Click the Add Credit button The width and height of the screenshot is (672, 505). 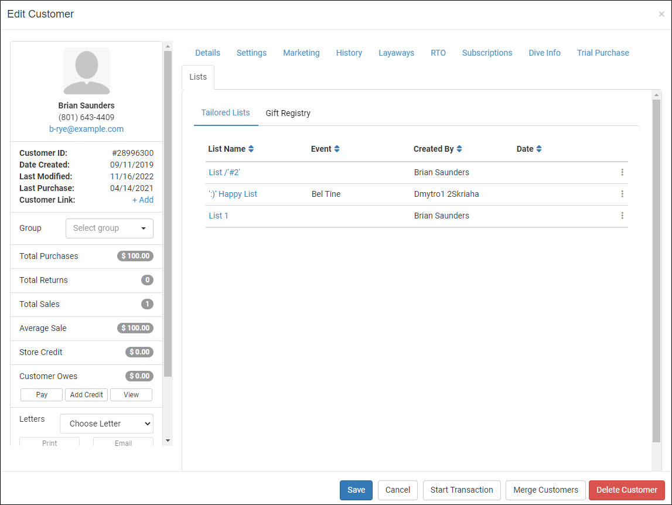point(86,395)
